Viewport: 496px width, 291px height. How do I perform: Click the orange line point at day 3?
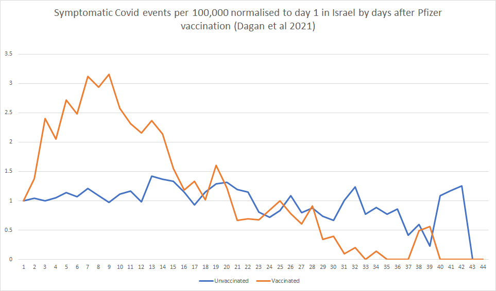point(45,119)
